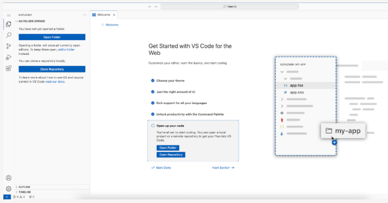This screenshot has width=388, height=203.
Task: Collapse the No Folder Opened section
Action: [x=31, y=21]
